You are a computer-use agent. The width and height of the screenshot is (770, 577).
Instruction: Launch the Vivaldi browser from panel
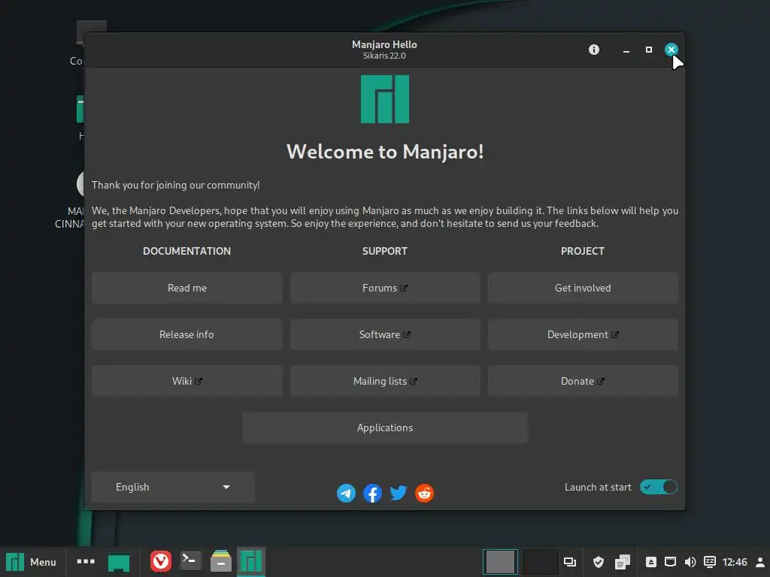tap(161, 561)
